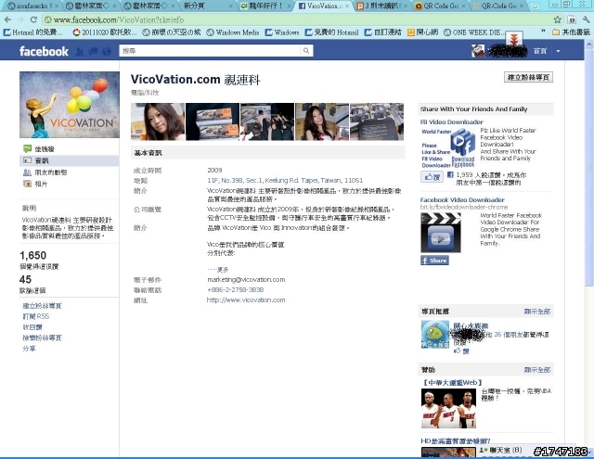Click the NBA players ad image

448,409
